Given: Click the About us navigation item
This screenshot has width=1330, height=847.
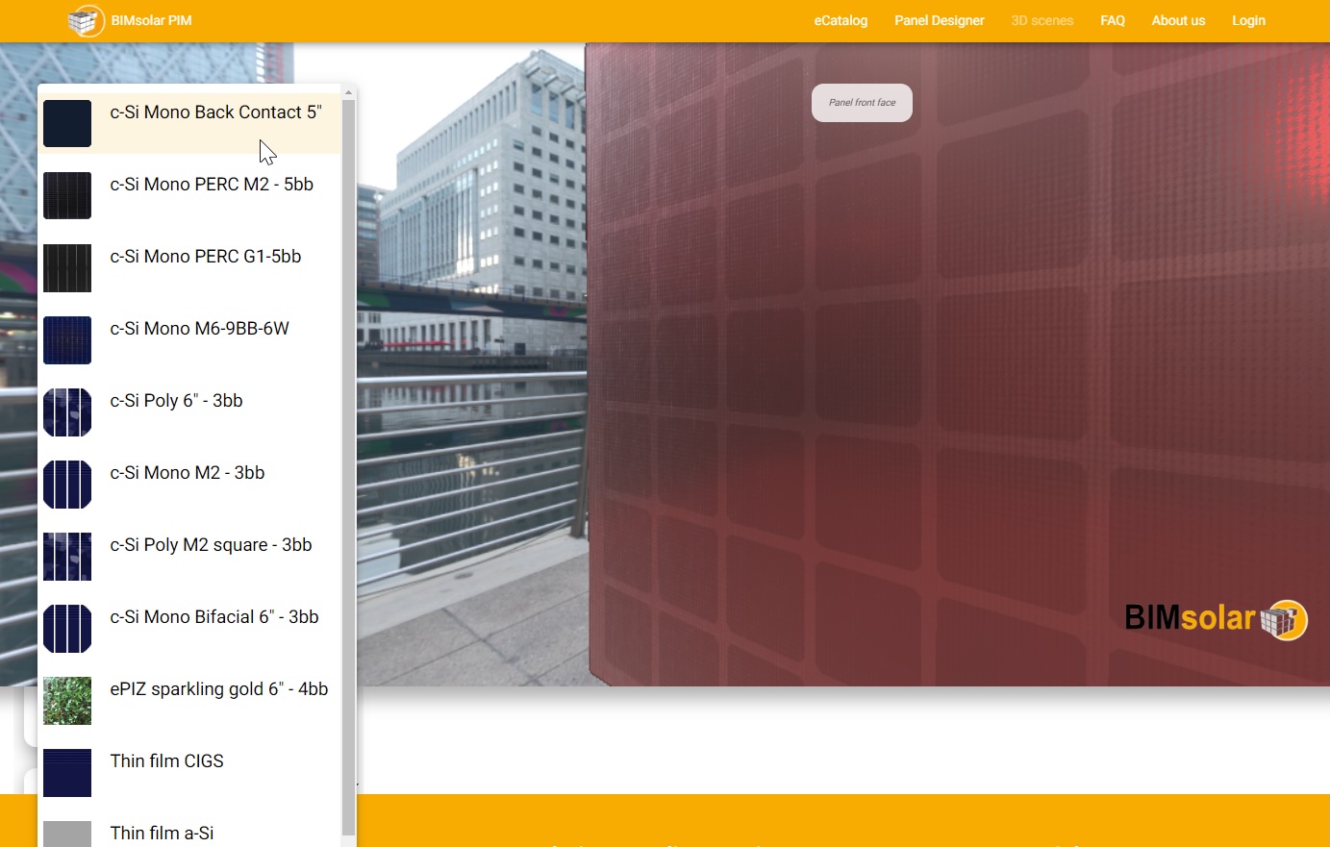Looking at the screenshot, I should coord(1177,20).
